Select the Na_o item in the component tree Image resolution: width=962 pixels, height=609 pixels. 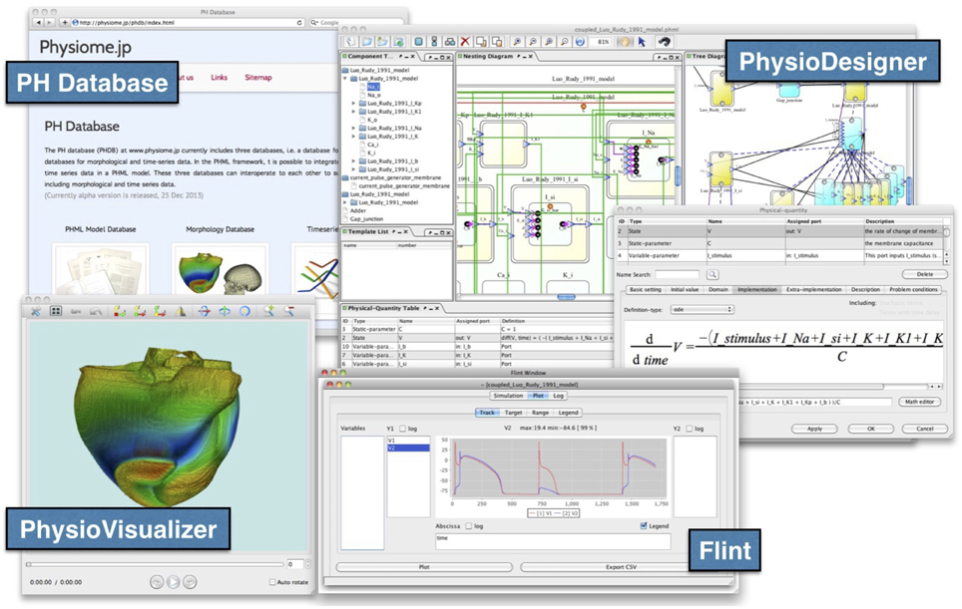373,95
